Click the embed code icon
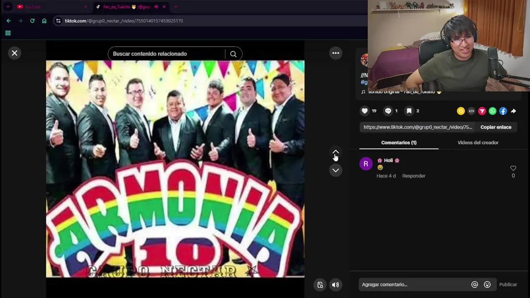The width and height of the screenshot is (530, 298). point(471,111)
